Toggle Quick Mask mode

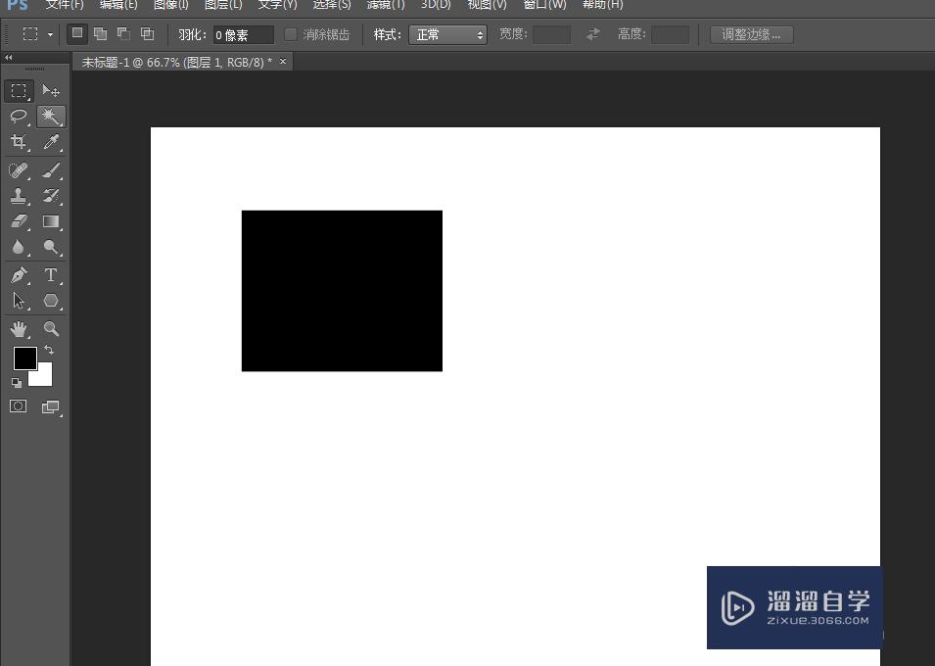tap(19, 406)
